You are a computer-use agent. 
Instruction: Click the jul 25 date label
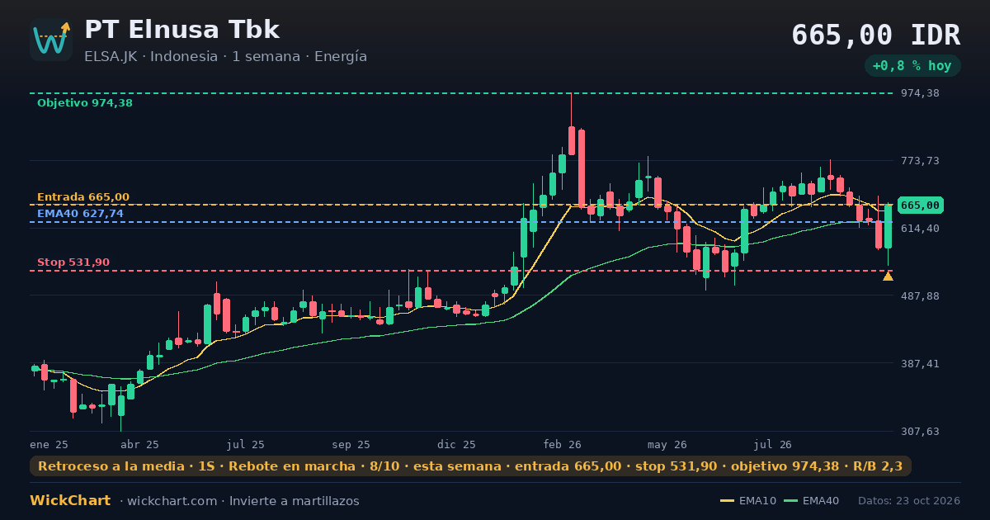(x=246, y=445)
